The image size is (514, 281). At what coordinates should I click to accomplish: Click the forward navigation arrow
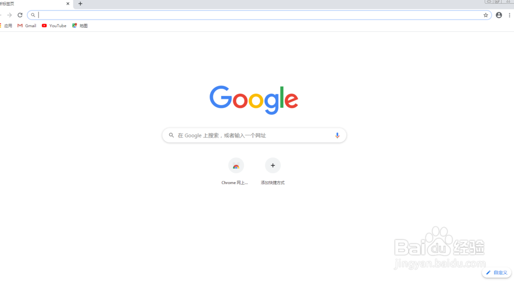point(9,15)
